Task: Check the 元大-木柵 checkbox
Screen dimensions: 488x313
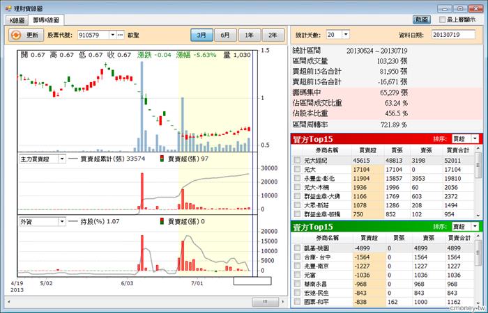Action: [297, 187]
